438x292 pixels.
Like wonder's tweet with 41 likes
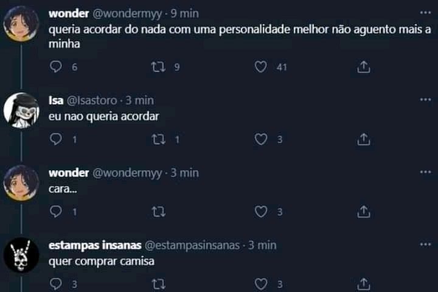tap(261, 67)
